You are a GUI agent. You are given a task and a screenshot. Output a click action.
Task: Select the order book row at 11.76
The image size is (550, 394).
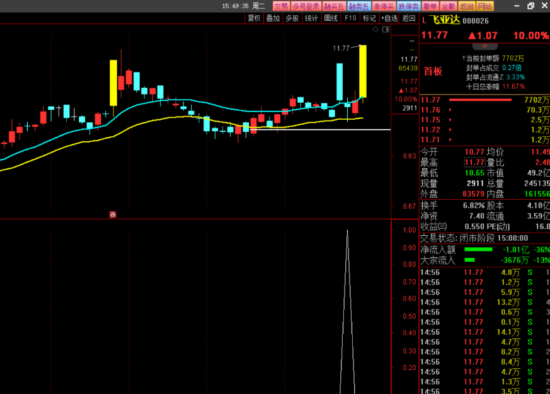[x=484, y=110]
